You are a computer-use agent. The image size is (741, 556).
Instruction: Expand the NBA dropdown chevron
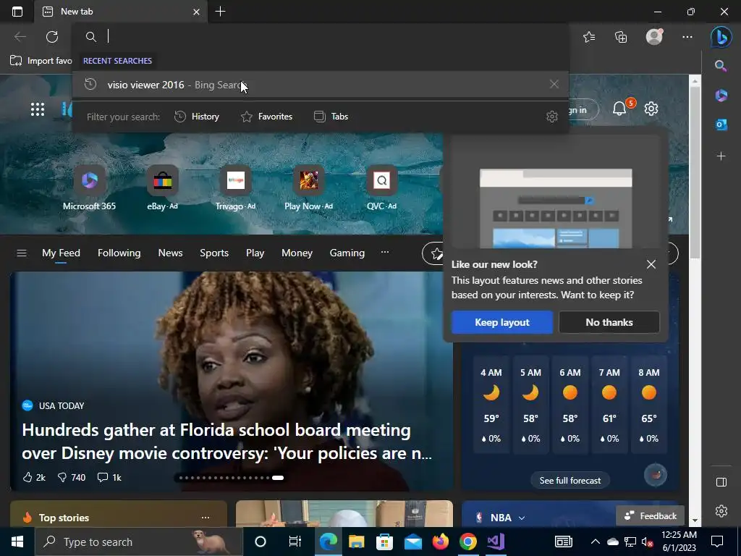click(x=522, y=518)
